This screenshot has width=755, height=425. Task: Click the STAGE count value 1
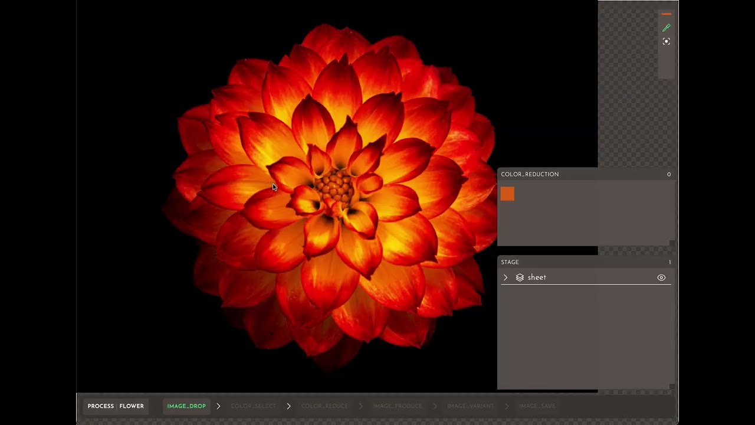pyautogui.click(x=669, y=262)
